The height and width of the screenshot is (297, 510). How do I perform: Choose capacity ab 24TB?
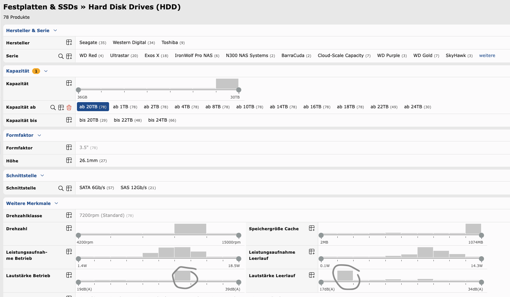point(418,107)
